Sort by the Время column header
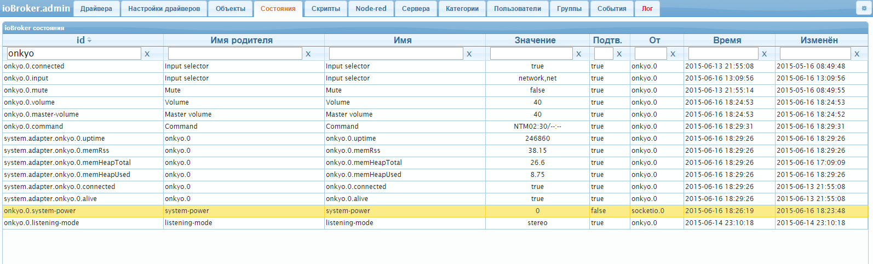 [727, 40]
